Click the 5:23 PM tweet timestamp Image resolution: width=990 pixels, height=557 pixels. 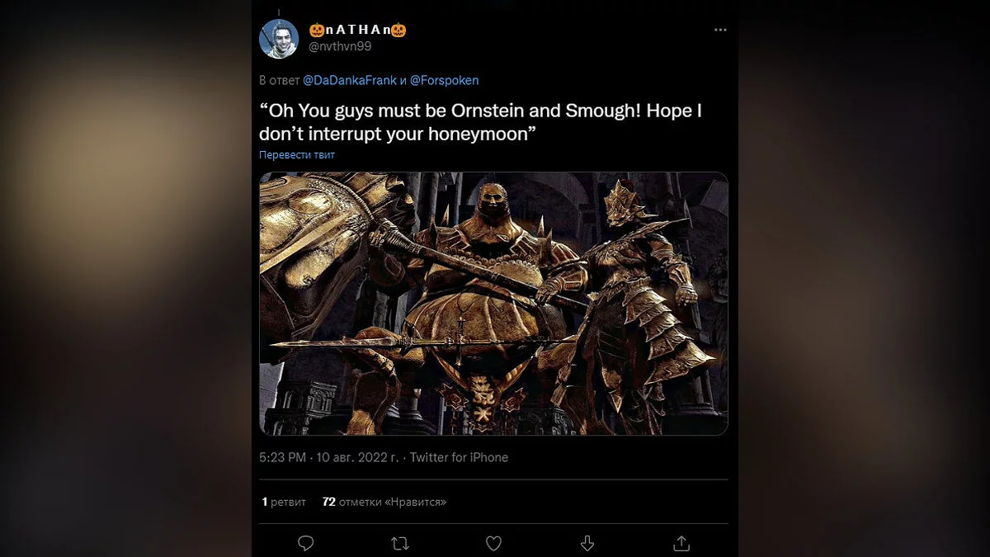[x=283, y=457]
